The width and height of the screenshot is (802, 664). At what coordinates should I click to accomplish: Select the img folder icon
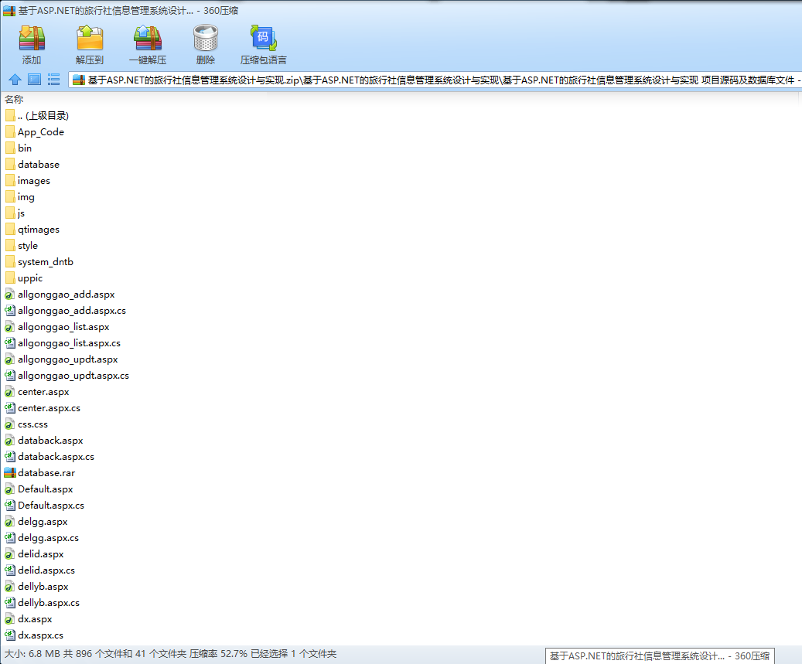click(x=10, y=197)
